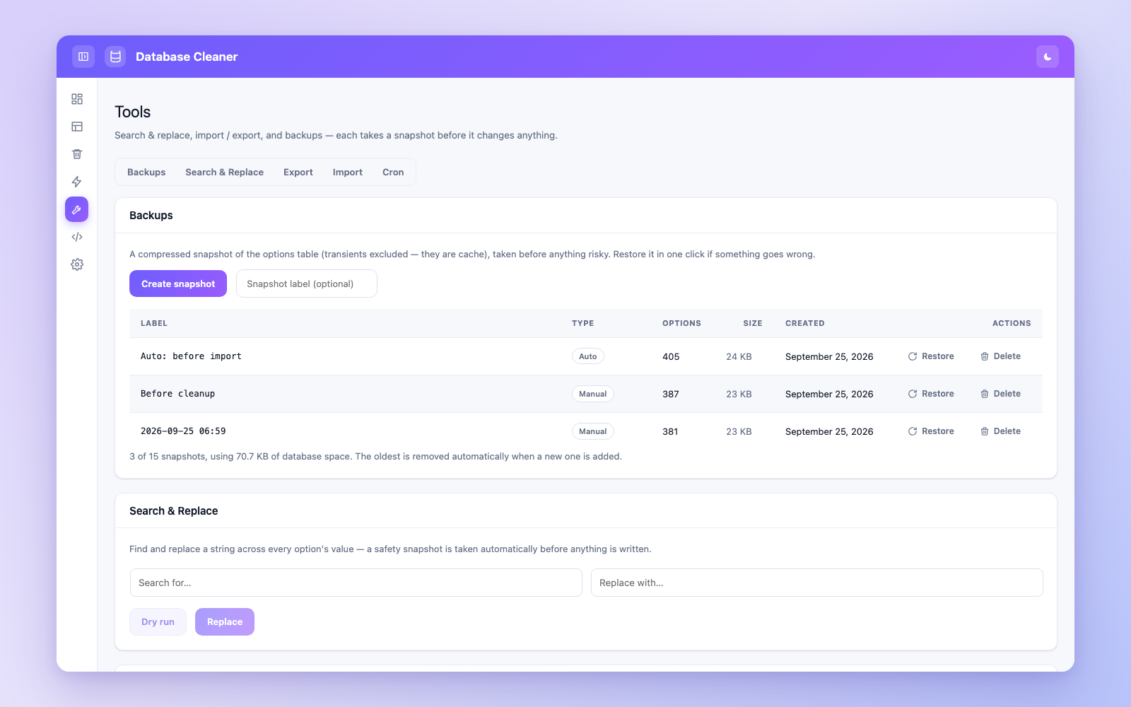The height and width of the screenshot is (707, 1131).
Task: Select the wrench Tools sidebar icon
Action: 77,209
